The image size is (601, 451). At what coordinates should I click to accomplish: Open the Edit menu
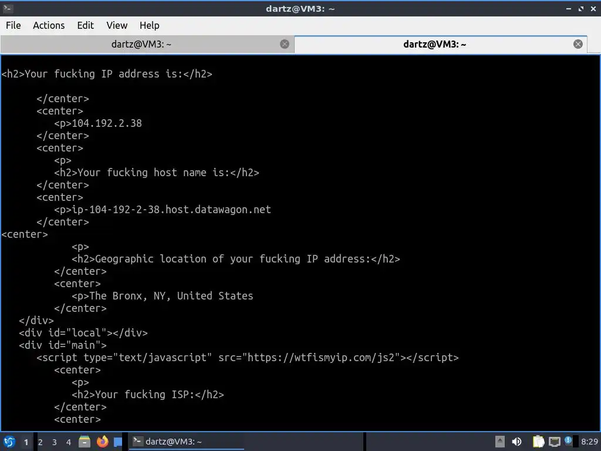point(85,25)
